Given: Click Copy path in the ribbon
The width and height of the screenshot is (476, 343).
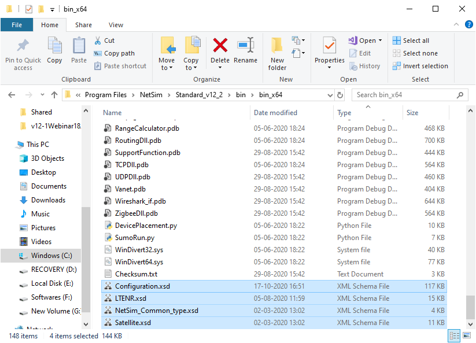Looking at the screenshot, I should click(x=114, y=53).
